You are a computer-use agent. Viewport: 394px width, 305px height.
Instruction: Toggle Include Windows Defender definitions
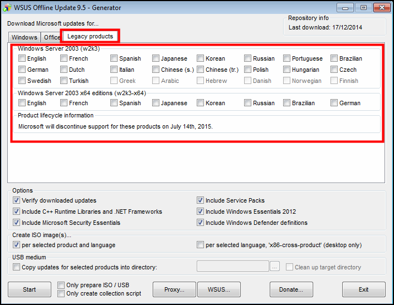(x=201, y=223)
